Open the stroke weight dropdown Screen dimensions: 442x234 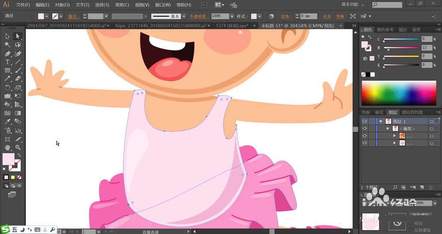tap(106, 16)
